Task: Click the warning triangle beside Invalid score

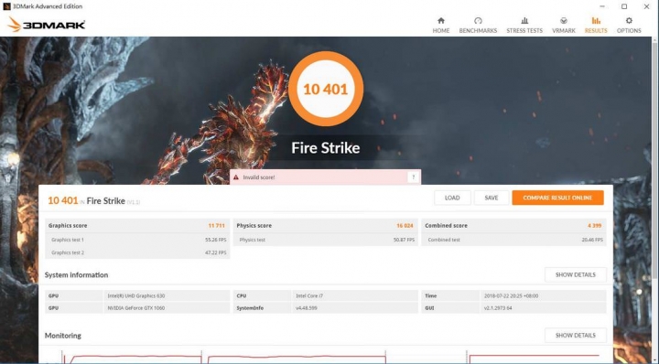Action: click(236, 177)
